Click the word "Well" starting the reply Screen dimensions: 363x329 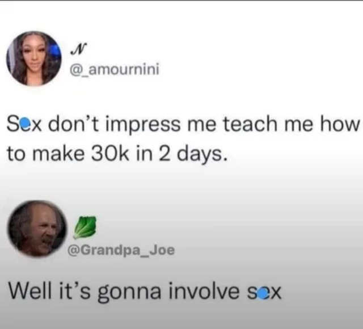click(x=29, y=290)
